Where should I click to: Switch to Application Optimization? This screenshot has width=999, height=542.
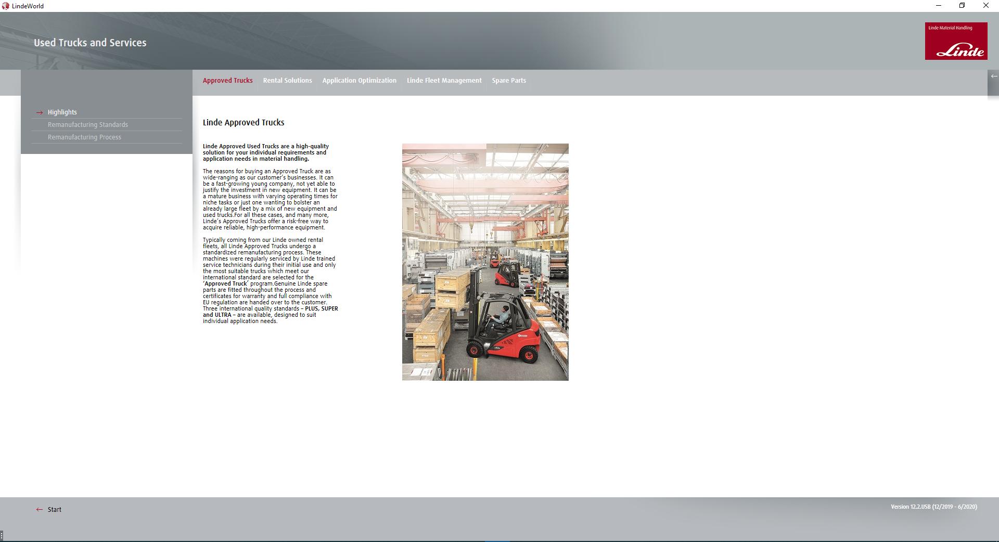coord(359,80)
